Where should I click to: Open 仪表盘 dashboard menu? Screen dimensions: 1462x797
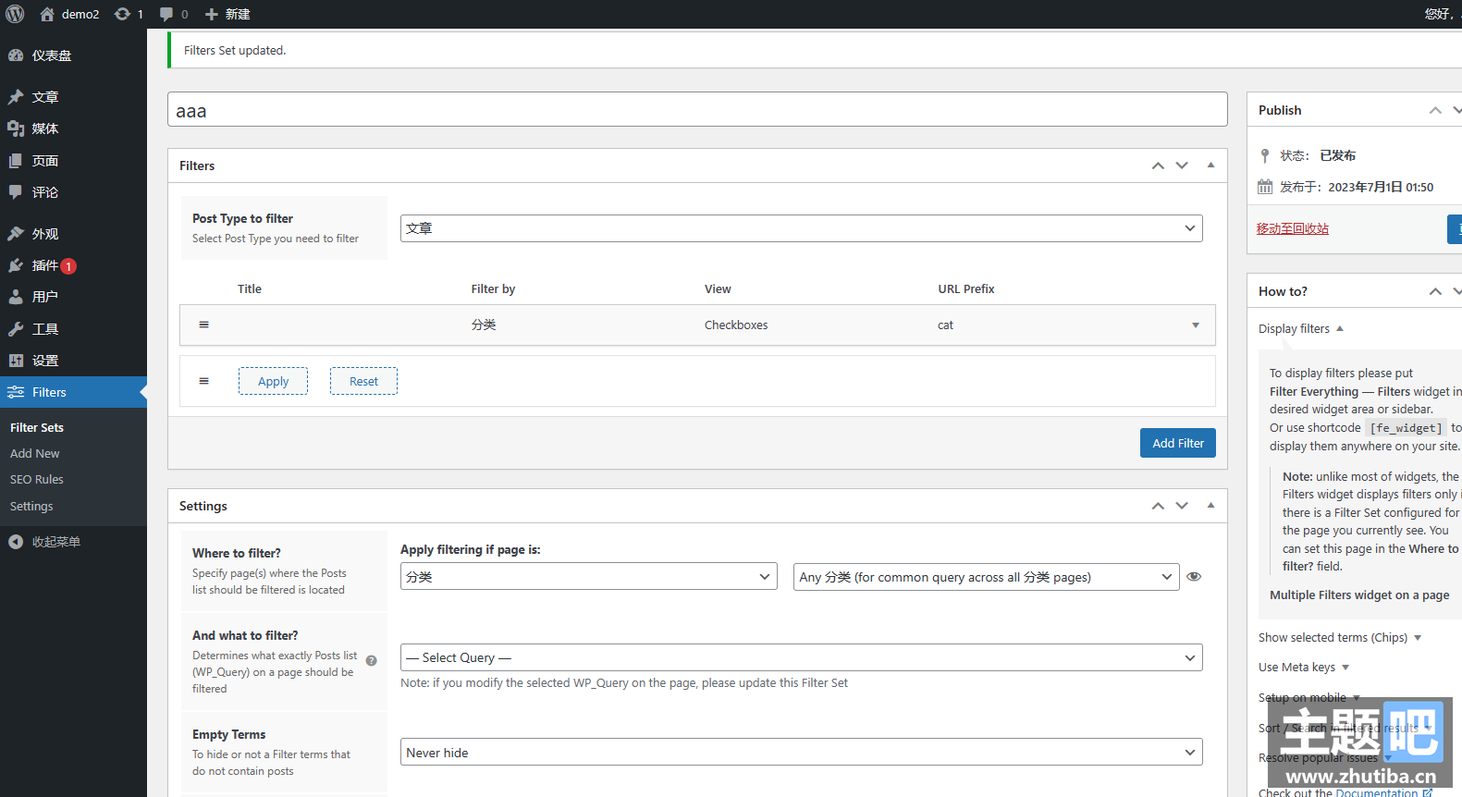pos(73,55)
